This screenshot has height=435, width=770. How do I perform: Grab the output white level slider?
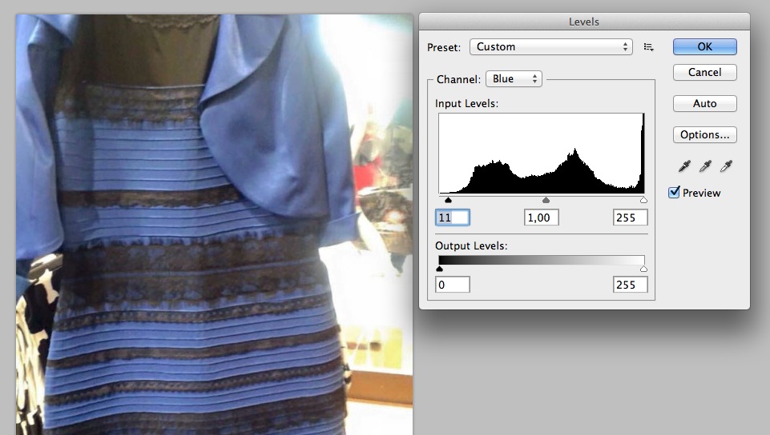643,269
